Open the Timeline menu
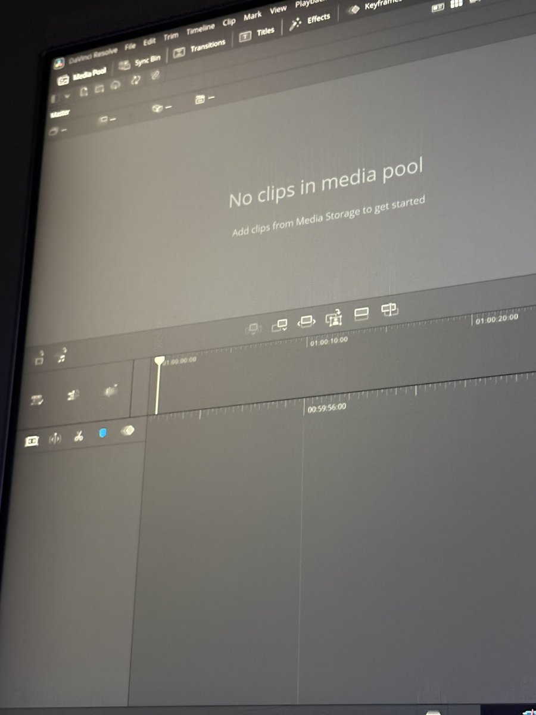Viewport: 536px width, 715px height. coord(200,29)
